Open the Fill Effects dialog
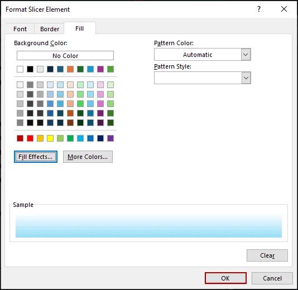This screenshot has width=298, height=290. click(x=36, y=157)
